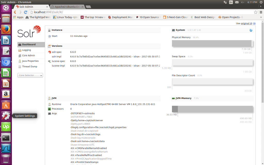Open the En keyboard layout indicator
Viewport: 264px width, 165px height.
(231, 2)
